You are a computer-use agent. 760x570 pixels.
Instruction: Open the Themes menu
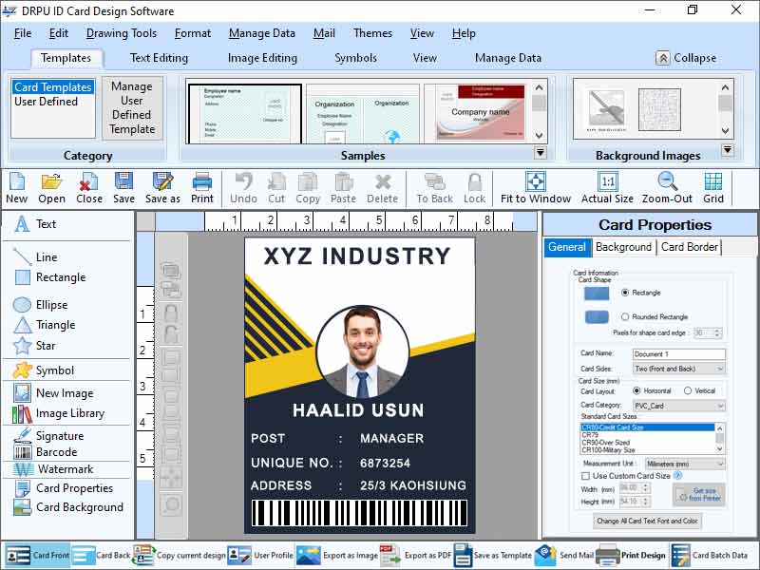pos(372,33)
